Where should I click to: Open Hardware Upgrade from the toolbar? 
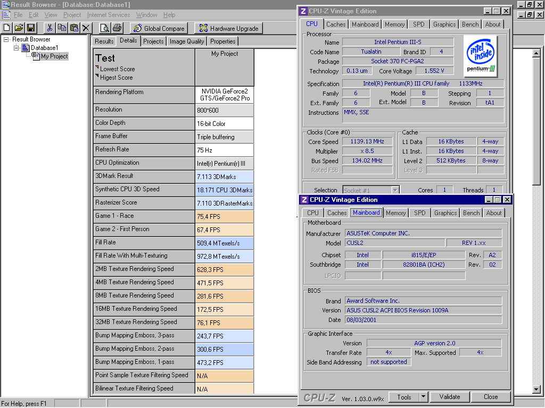229,28
